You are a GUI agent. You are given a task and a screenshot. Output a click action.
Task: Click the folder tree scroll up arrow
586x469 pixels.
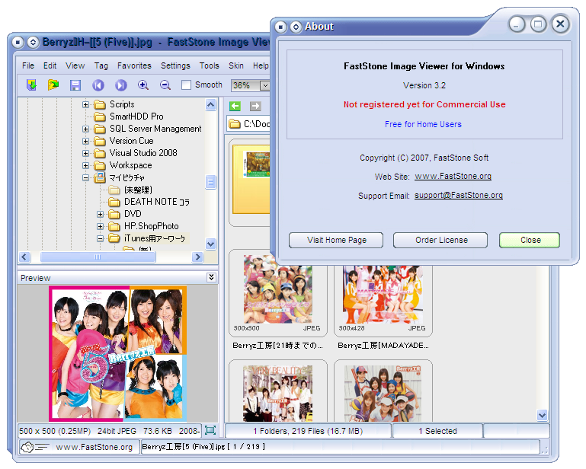click(x=211, y=105)
